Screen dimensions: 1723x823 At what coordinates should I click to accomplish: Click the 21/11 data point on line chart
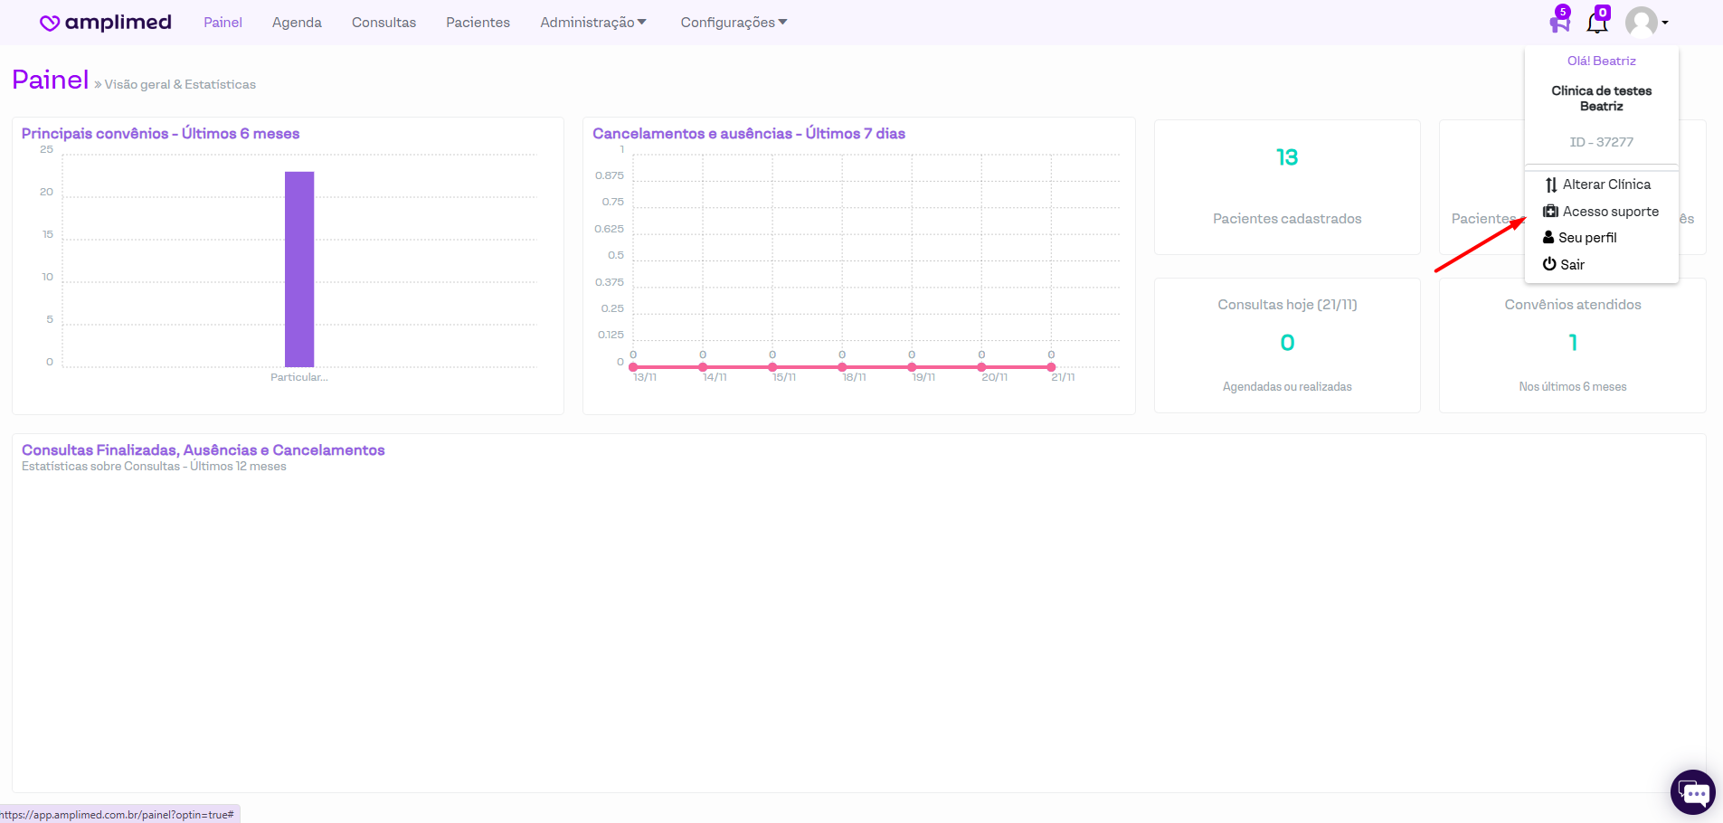1051,367
